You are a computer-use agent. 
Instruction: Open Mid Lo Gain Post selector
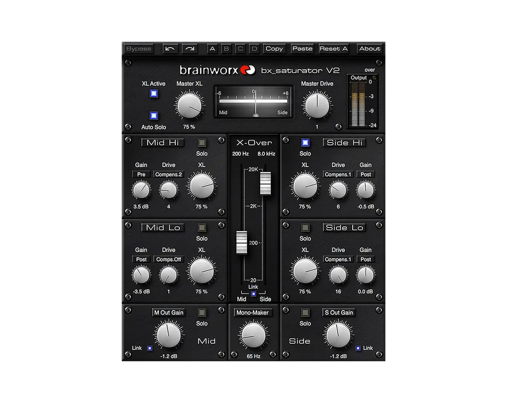pyautogui.click(x=141, y=260)
